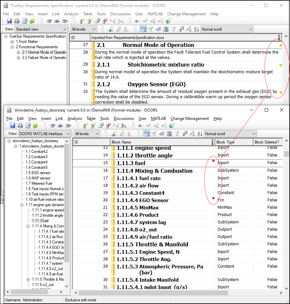Open the All levels dropdown in FuelSys window
Screen dimensions: 290x304
[83, 29]
